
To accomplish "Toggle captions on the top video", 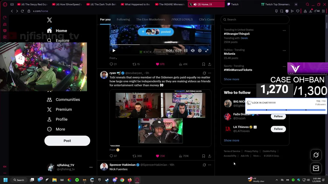I will pyautogui.click(x=186, y=51).
